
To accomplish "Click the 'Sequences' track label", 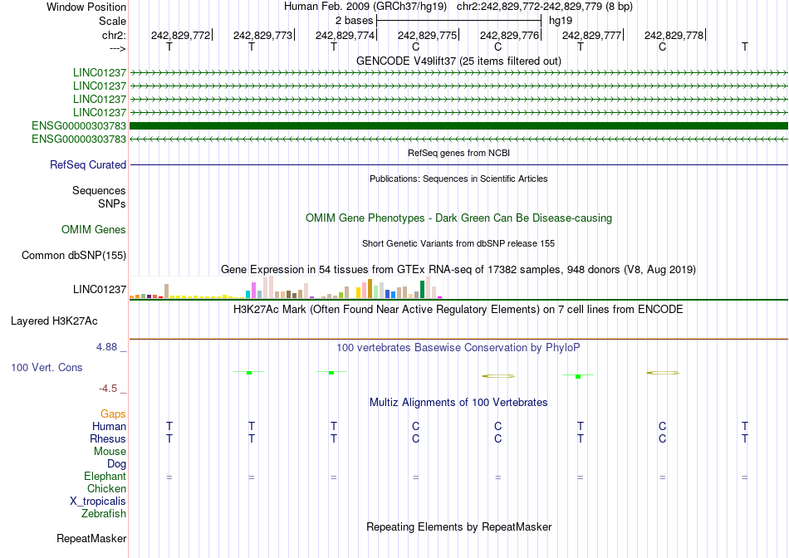I will [99, 190].
